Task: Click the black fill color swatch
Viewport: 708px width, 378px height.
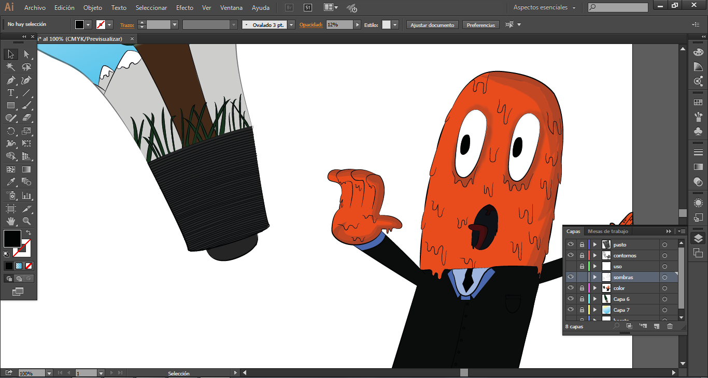Action: [x=12, y=239]
